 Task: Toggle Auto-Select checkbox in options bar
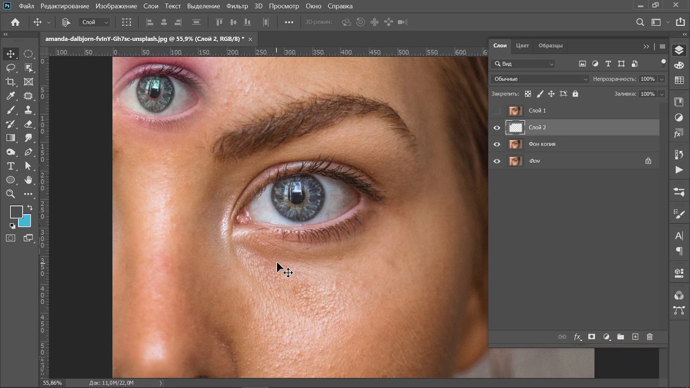66,22
